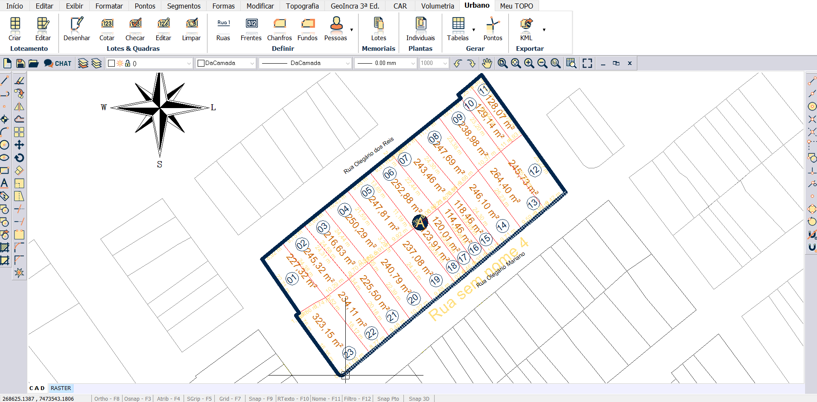Toggle Osnap in the status bar
The image size is (817, 402).
[137, 399]
